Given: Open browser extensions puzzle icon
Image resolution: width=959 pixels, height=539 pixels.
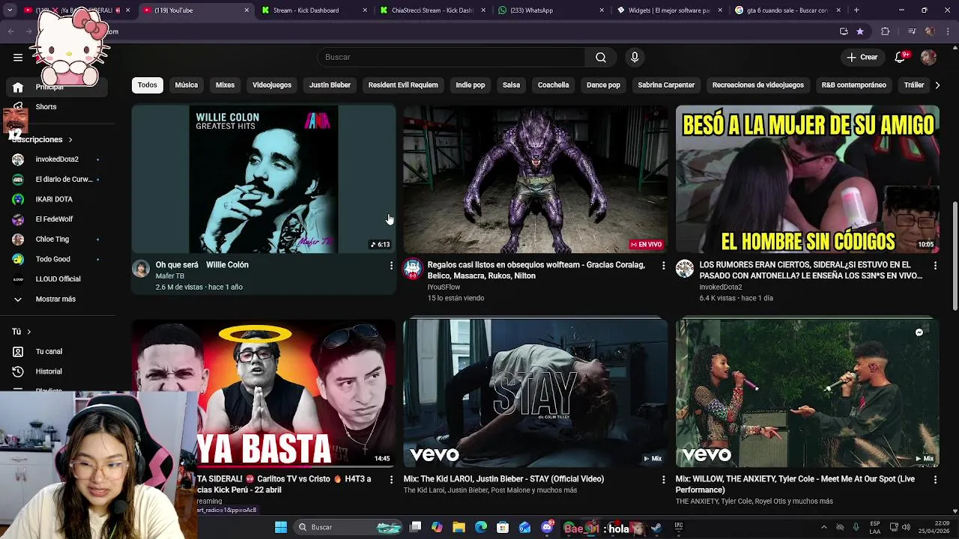Looking at the screenshot, I should tap(886, 31).
